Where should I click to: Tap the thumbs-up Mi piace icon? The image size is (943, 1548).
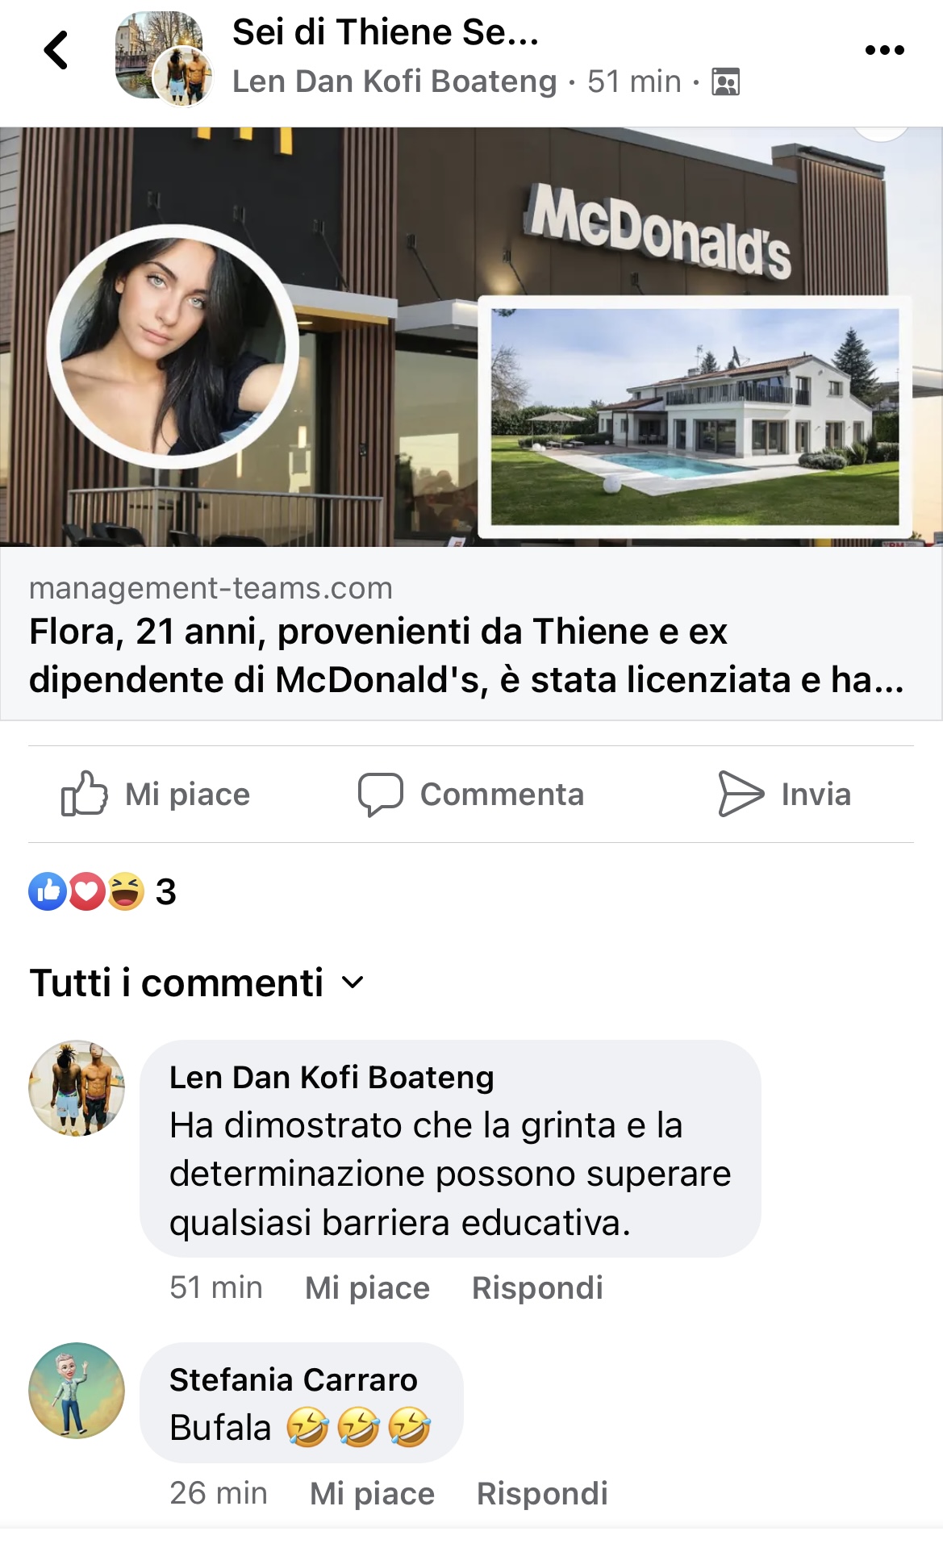point(84,794)
